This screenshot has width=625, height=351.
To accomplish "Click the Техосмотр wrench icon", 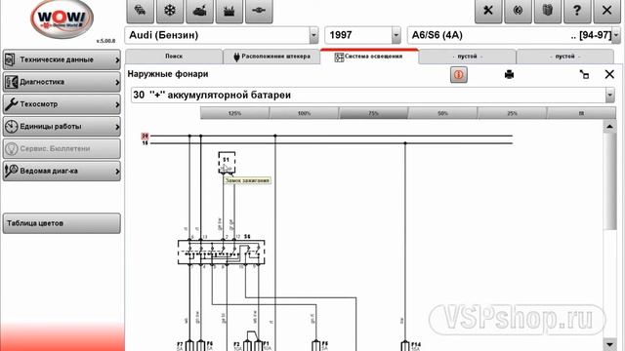I will (x=11, y=104).
